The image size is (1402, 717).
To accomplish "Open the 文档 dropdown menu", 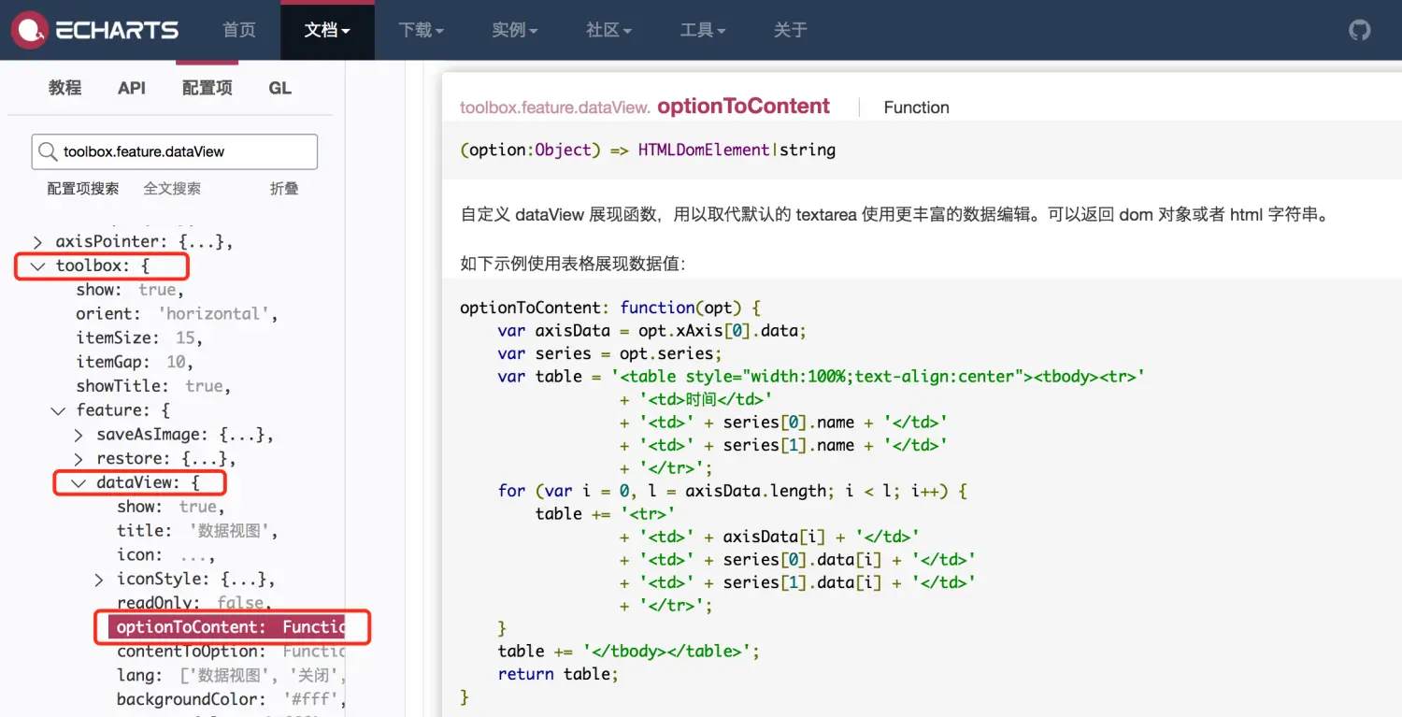I will pyautogui.click(x=327, y=30).
